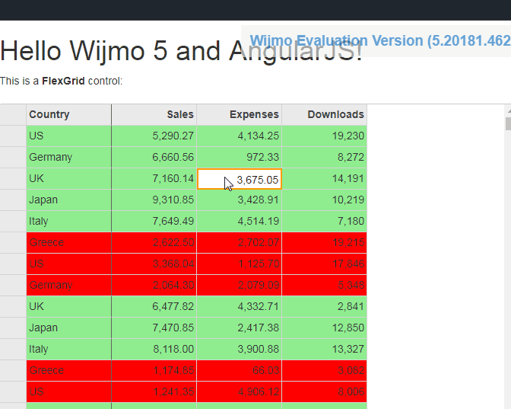Sort by the Sales column header
This screenshot has width=511, height=409.
click(154, 115)
